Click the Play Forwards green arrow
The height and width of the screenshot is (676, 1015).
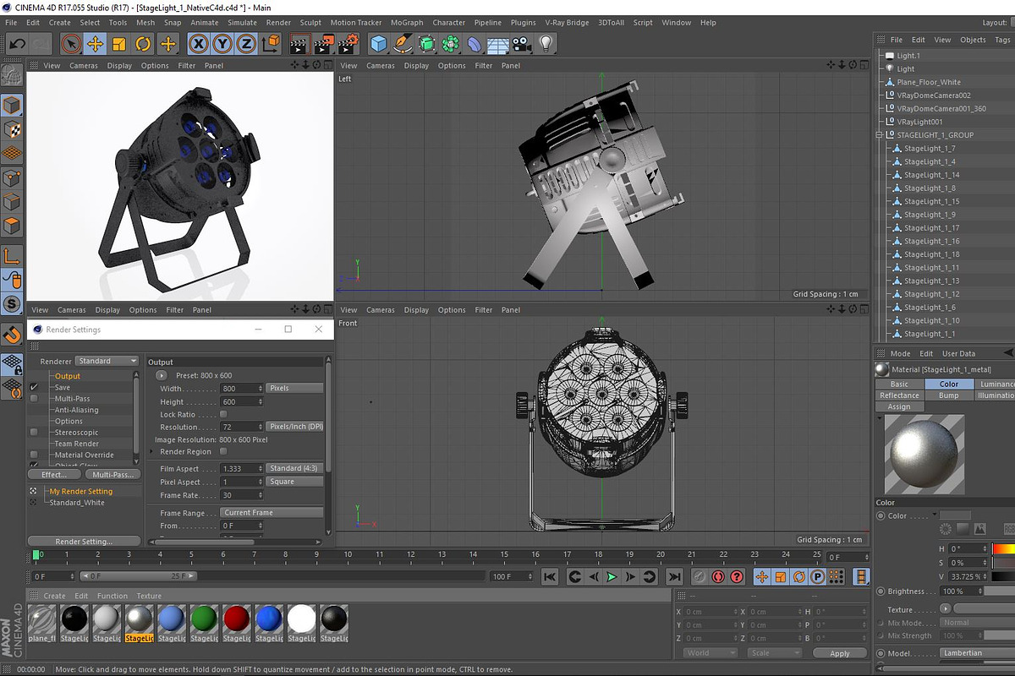click(x=612, y=577)
